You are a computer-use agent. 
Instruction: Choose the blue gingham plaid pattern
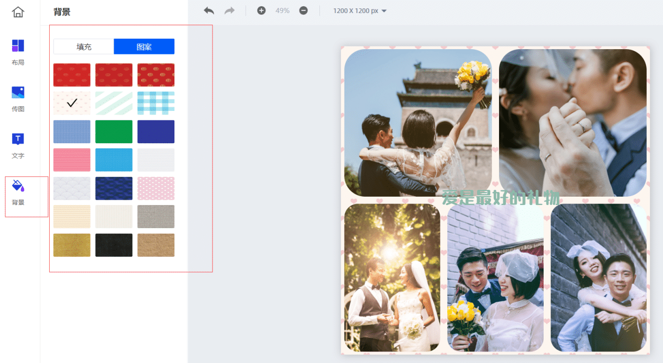156,103
